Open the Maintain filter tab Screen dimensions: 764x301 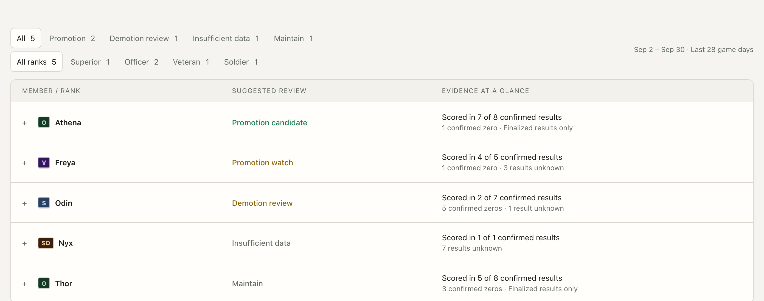pyautogui.click(x=293, y=38)
